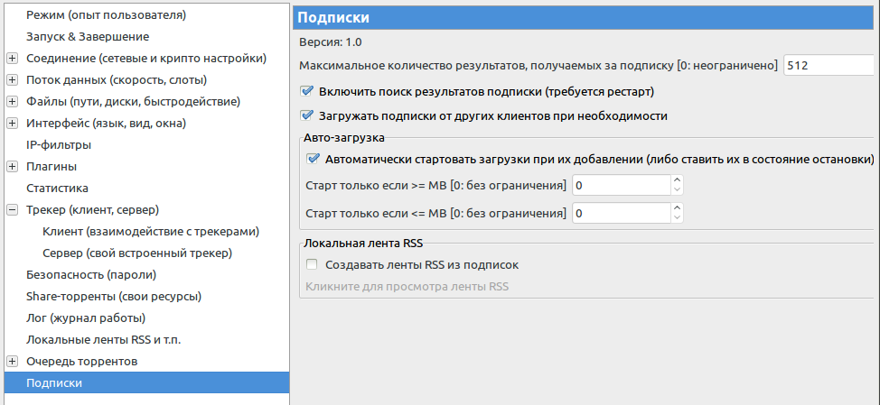
Task: Collapse the Трекер tree node
Action: (x=13, y=210)
